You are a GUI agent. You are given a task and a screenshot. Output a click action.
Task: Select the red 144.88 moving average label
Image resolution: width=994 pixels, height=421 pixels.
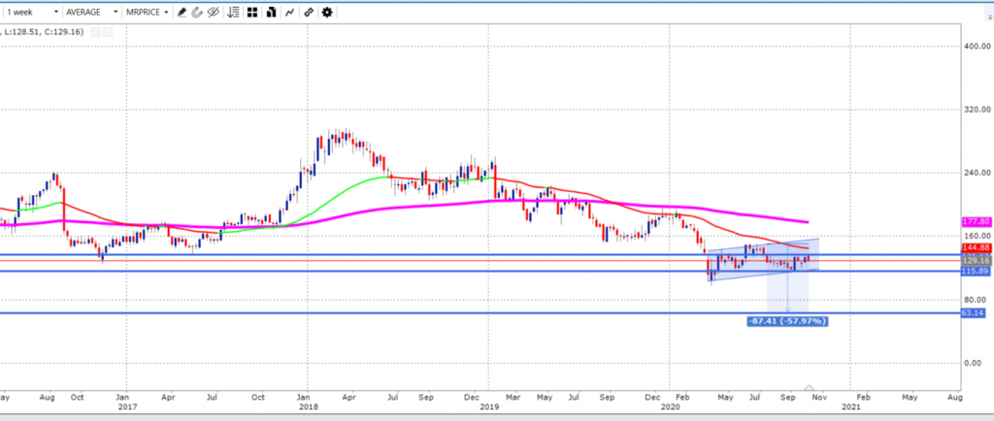(x=975, y=248)
